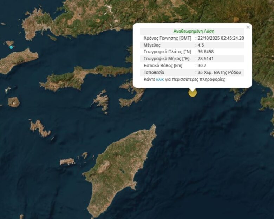Click the pointer tip of the popup bubble
Image resolution: width=274 pixels, height=219 pixels.
193,89
